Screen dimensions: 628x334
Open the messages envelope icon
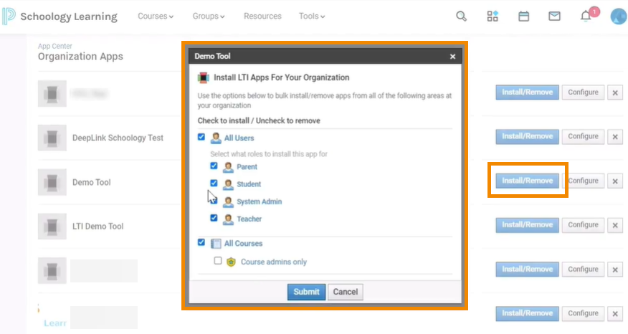pos(554,16)
